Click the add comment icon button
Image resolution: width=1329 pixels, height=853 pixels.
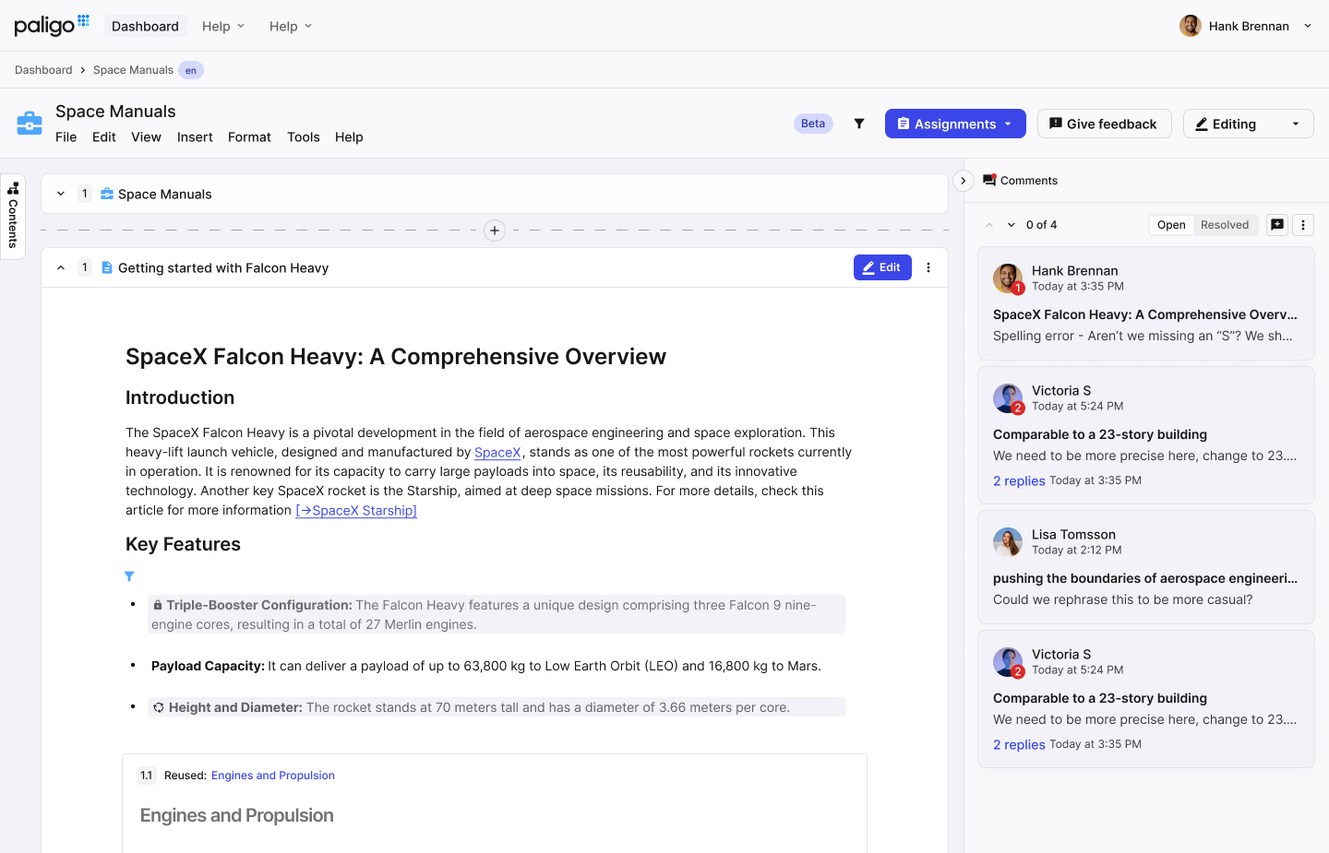(x=1277, y=225)
